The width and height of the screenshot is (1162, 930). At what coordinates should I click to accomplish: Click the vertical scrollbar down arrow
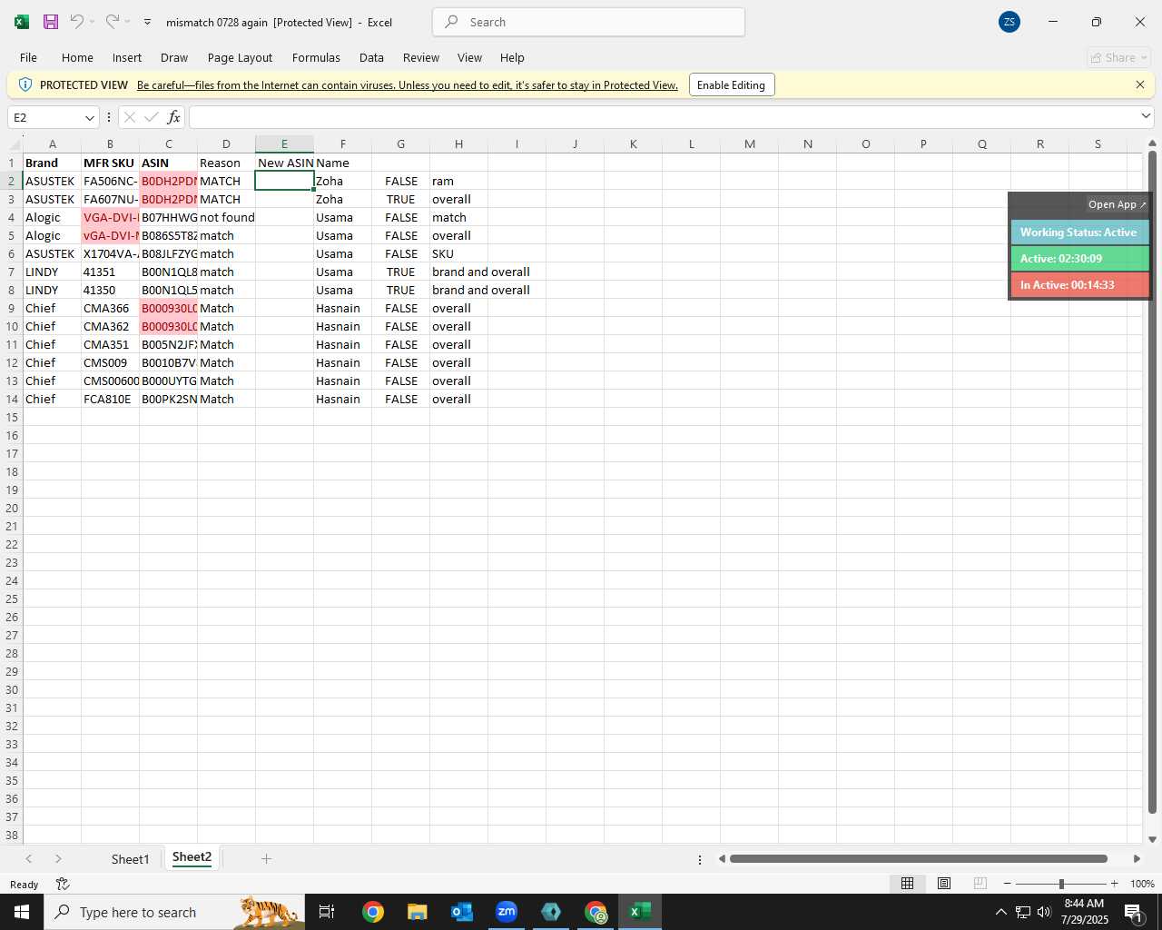click(x=1152, y=839)
